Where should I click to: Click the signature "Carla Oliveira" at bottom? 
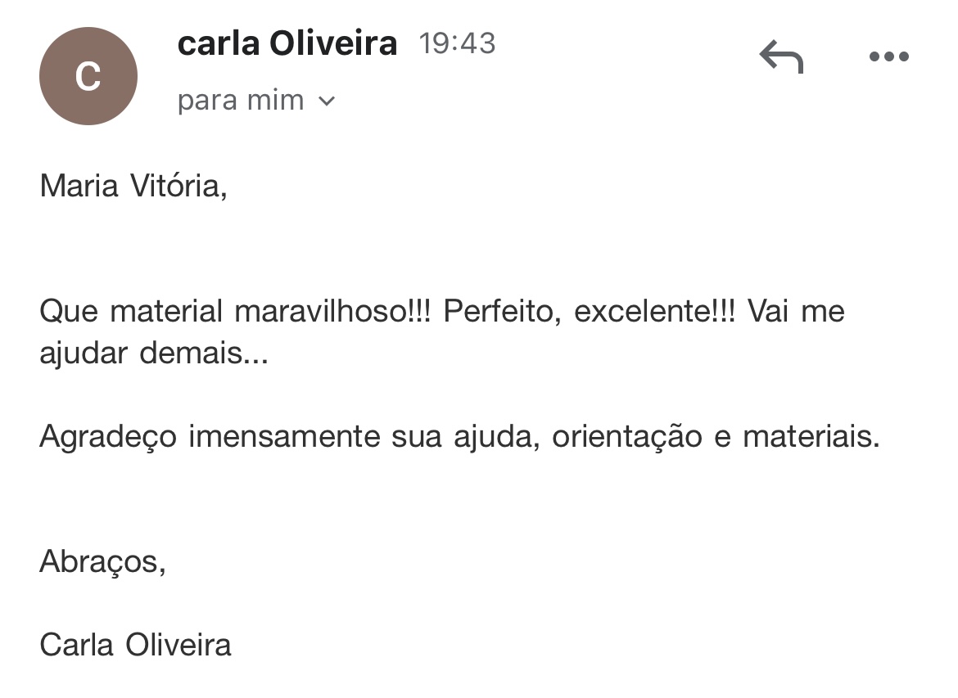click(x=136, y=645)
